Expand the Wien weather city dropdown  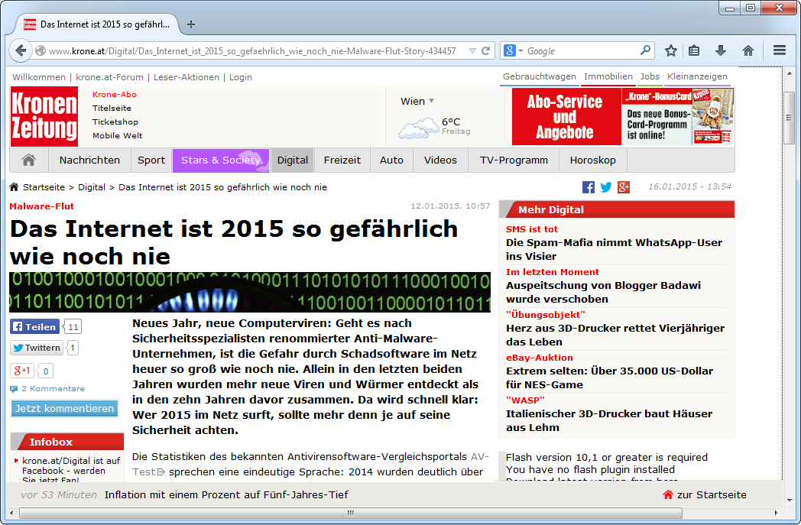tap(431, 101)
